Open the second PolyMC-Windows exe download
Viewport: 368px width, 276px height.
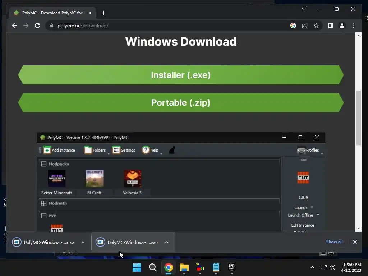point(127,242)
